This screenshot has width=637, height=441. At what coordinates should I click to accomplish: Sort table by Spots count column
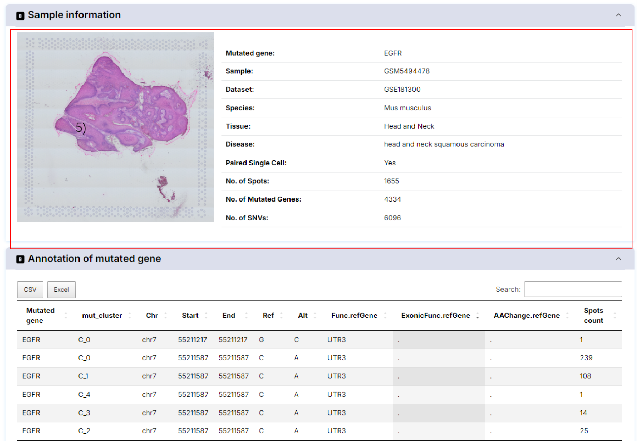coord(593,316)
